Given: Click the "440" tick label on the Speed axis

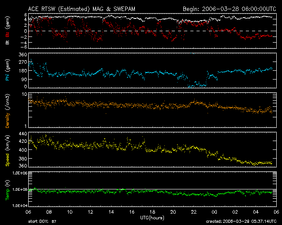Looking at the screenshot, I should click(x=23, y=134).
